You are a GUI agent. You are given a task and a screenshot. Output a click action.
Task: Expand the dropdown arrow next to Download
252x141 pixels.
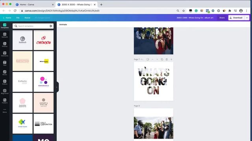247,18
